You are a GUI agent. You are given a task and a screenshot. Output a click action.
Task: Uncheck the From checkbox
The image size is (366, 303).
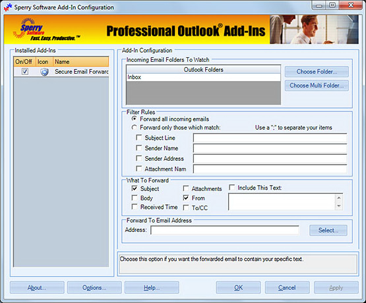[x=186, y=198]
